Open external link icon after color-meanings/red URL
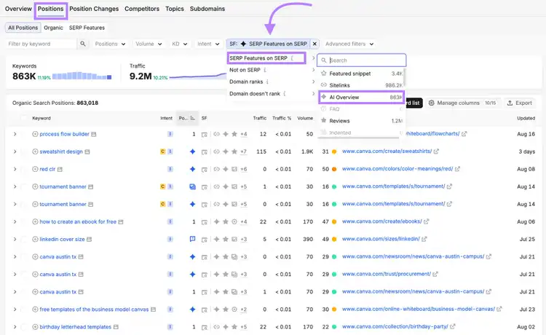The image size is (546, 335). (457, 169)
